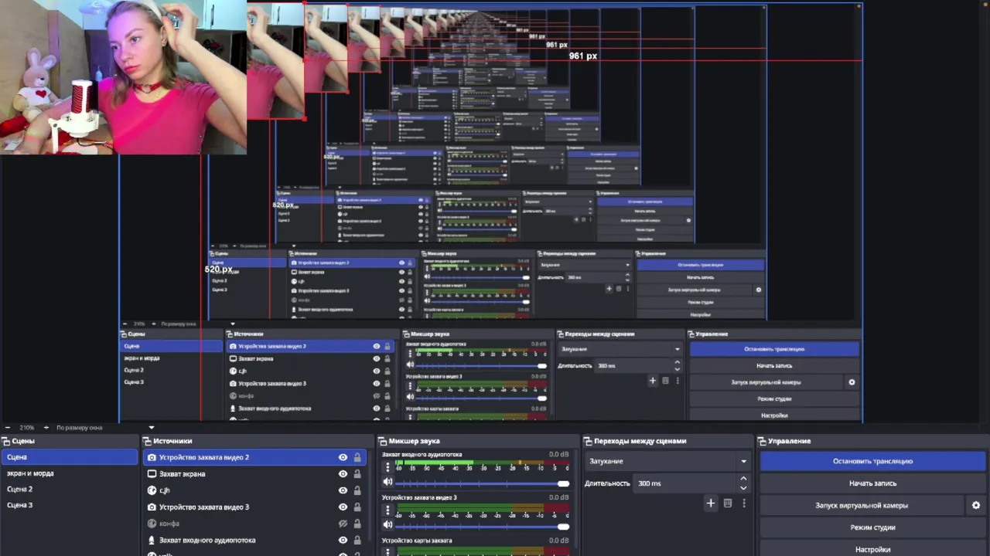Float the Управление dock panel icon
This screenshot has width=990, height=556.
click(x=763, y=442)
